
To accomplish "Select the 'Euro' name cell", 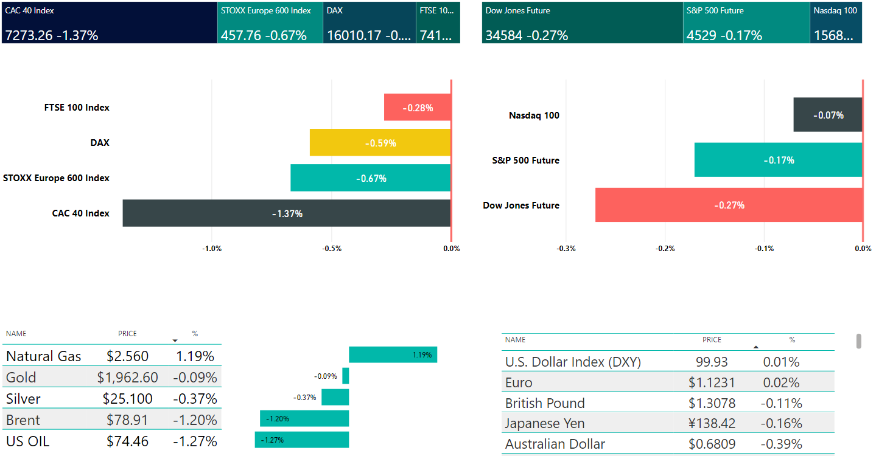I will [x=519, y=383].
